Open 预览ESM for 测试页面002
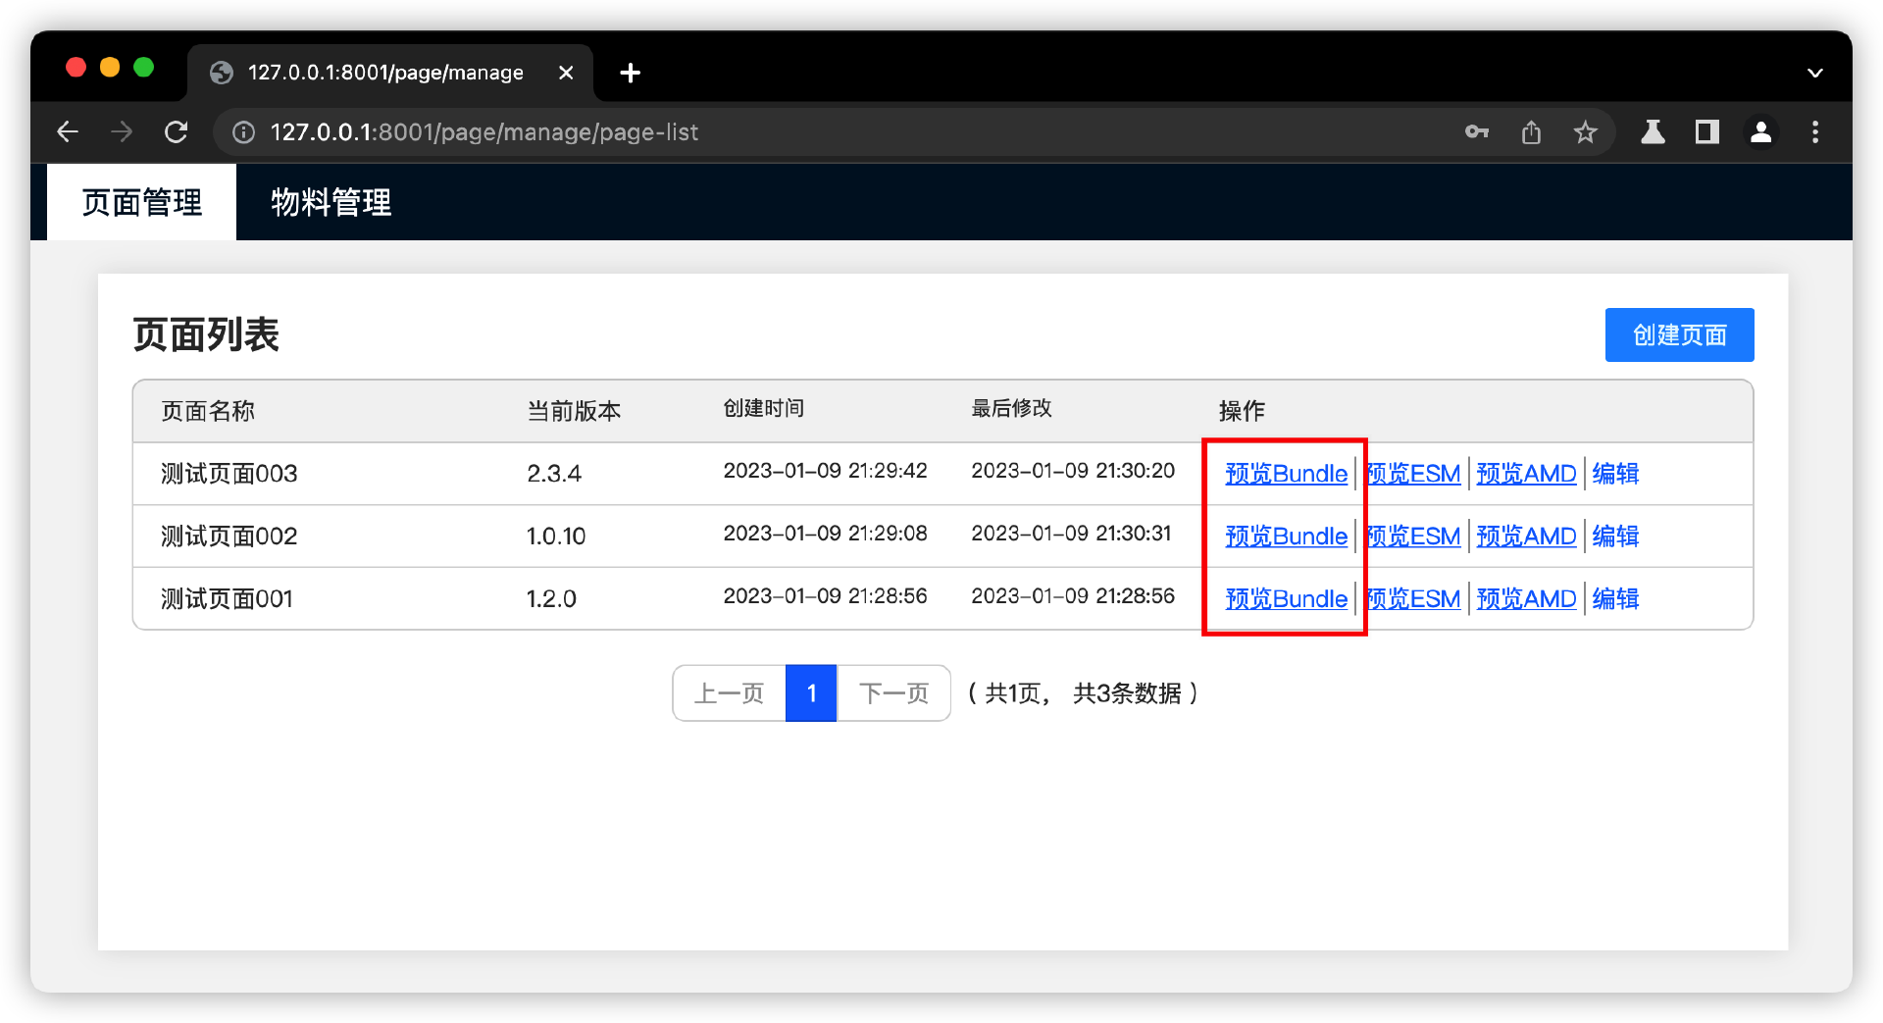 tap(1413, 537)
